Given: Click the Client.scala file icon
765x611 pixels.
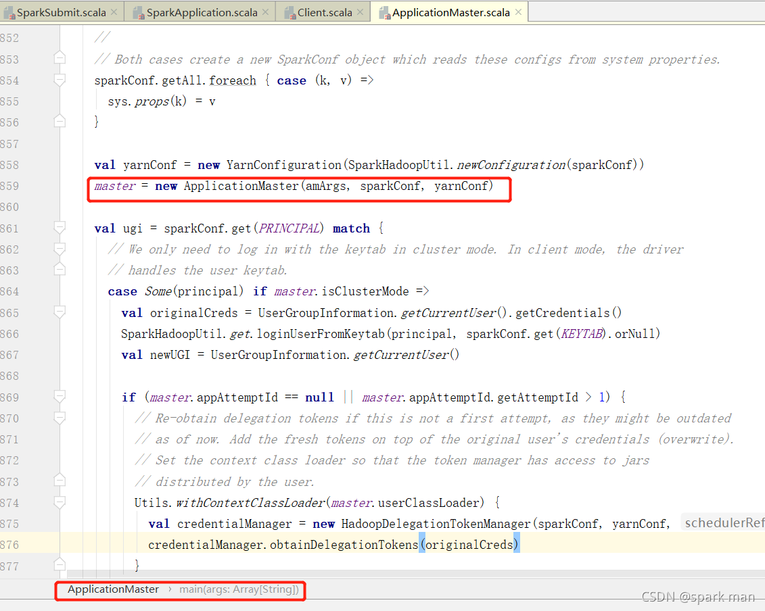Looking at the screenshot, I should pos(290,13).
